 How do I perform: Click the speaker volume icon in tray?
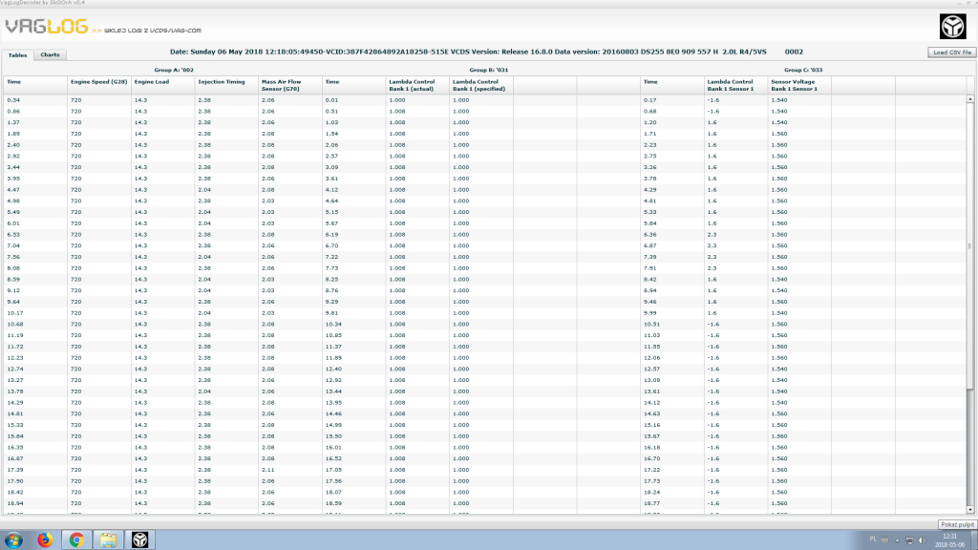[x=923, y=540]
